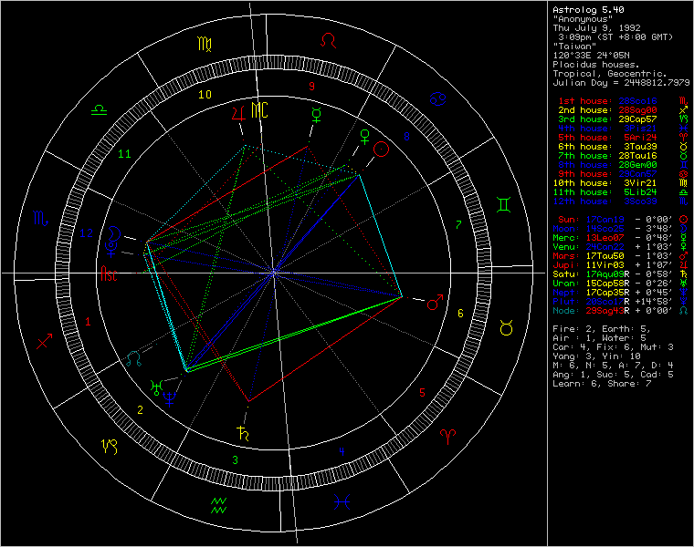Click the 'Taiwan' location text
This screenshot has height=547, width=694.
(x=574, y=46)
